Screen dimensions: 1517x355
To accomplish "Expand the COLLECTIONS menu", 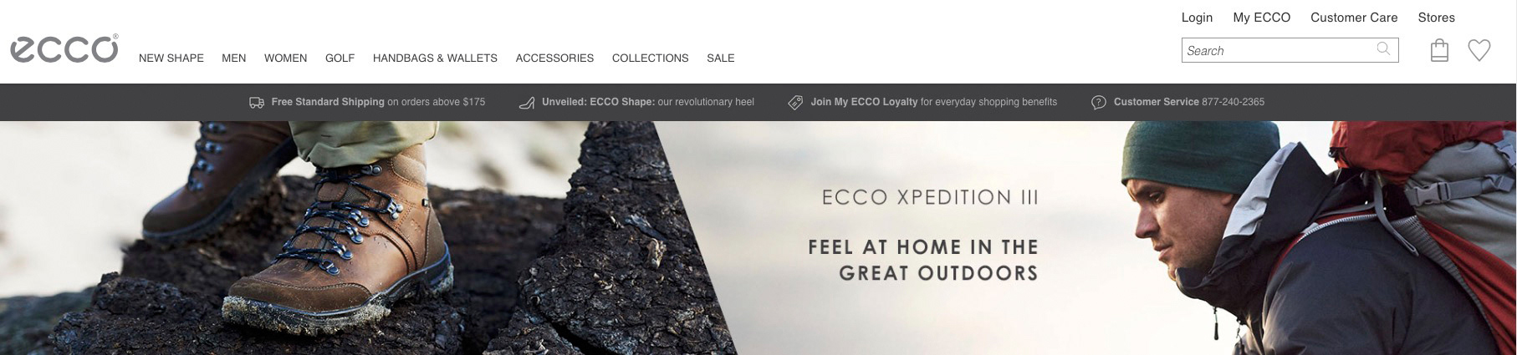I will (651, 58).
